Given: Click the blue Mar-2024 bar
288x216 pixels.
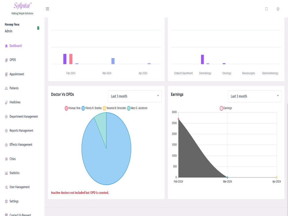Looking at the screenshot, I should 113,61.
